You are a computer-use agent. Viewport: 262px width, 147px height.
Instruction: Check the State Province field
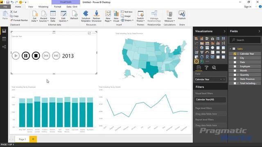coord(235,79)
